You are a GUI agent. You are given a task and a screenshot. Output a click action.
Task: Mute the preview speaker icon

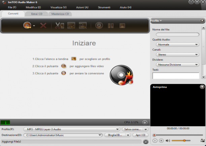click(x=168, y=141)
